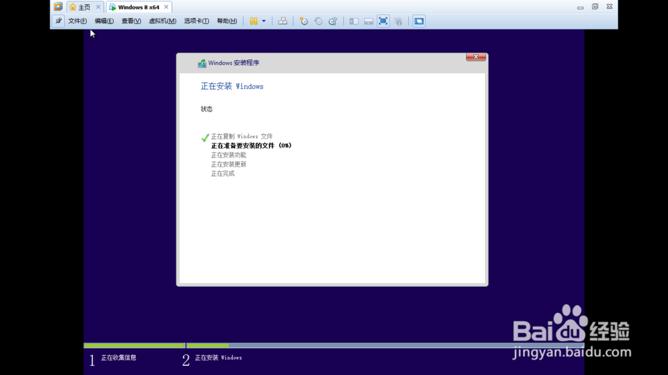Screen dimensions: 668x375
Task: Click the console view icon
Action: pos(419,21)
